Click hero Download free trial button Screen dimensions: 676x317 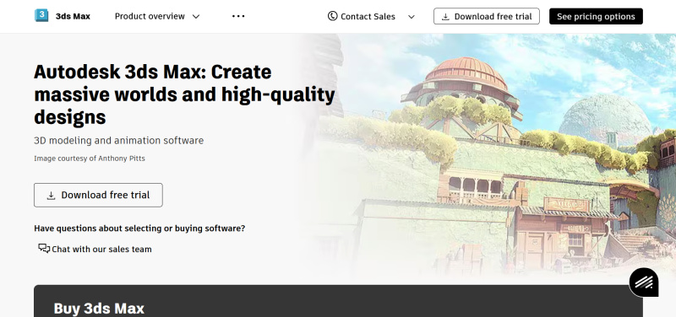(98, 196)
